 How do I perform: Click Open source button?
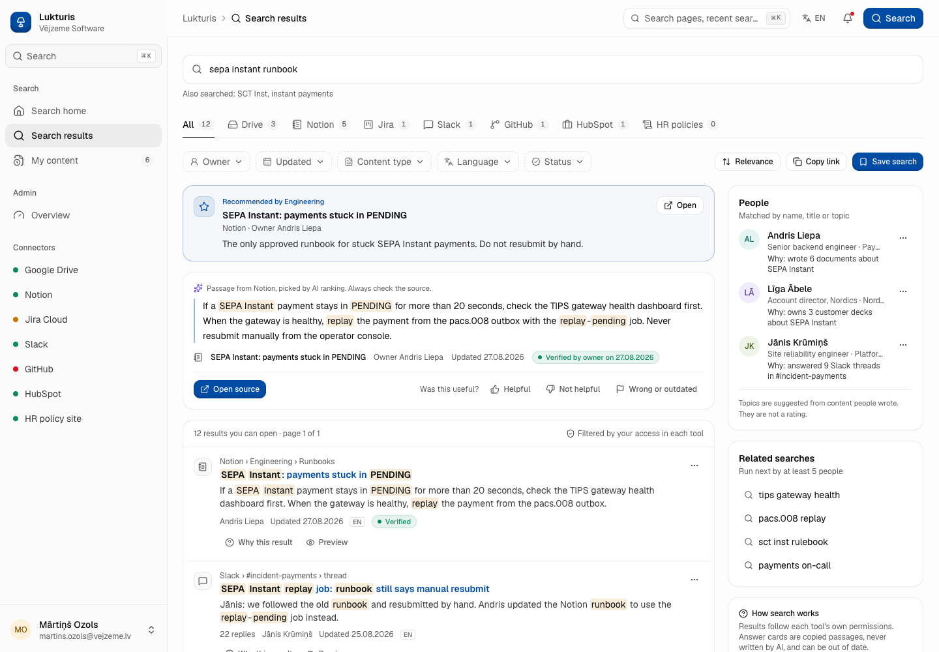coord(230,389)
